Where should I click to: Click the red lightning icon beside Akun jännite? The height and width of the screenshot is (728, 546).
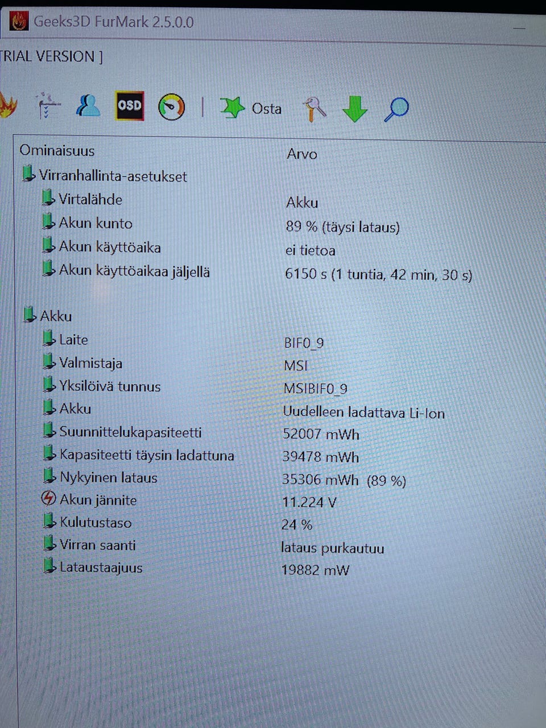point(49,499)
